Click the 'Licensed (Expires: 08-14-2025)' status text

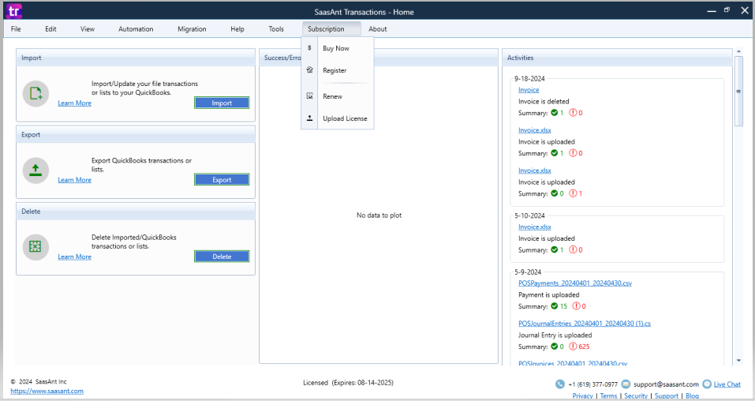click(348, 383)
